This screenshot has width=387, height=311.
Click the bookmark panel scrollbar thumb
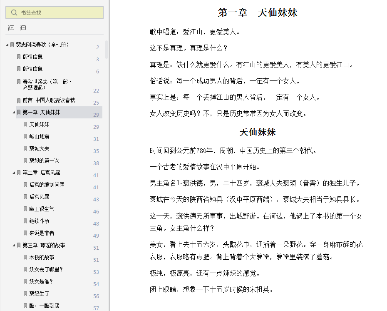pyautogui.click(x=107, y=50)
